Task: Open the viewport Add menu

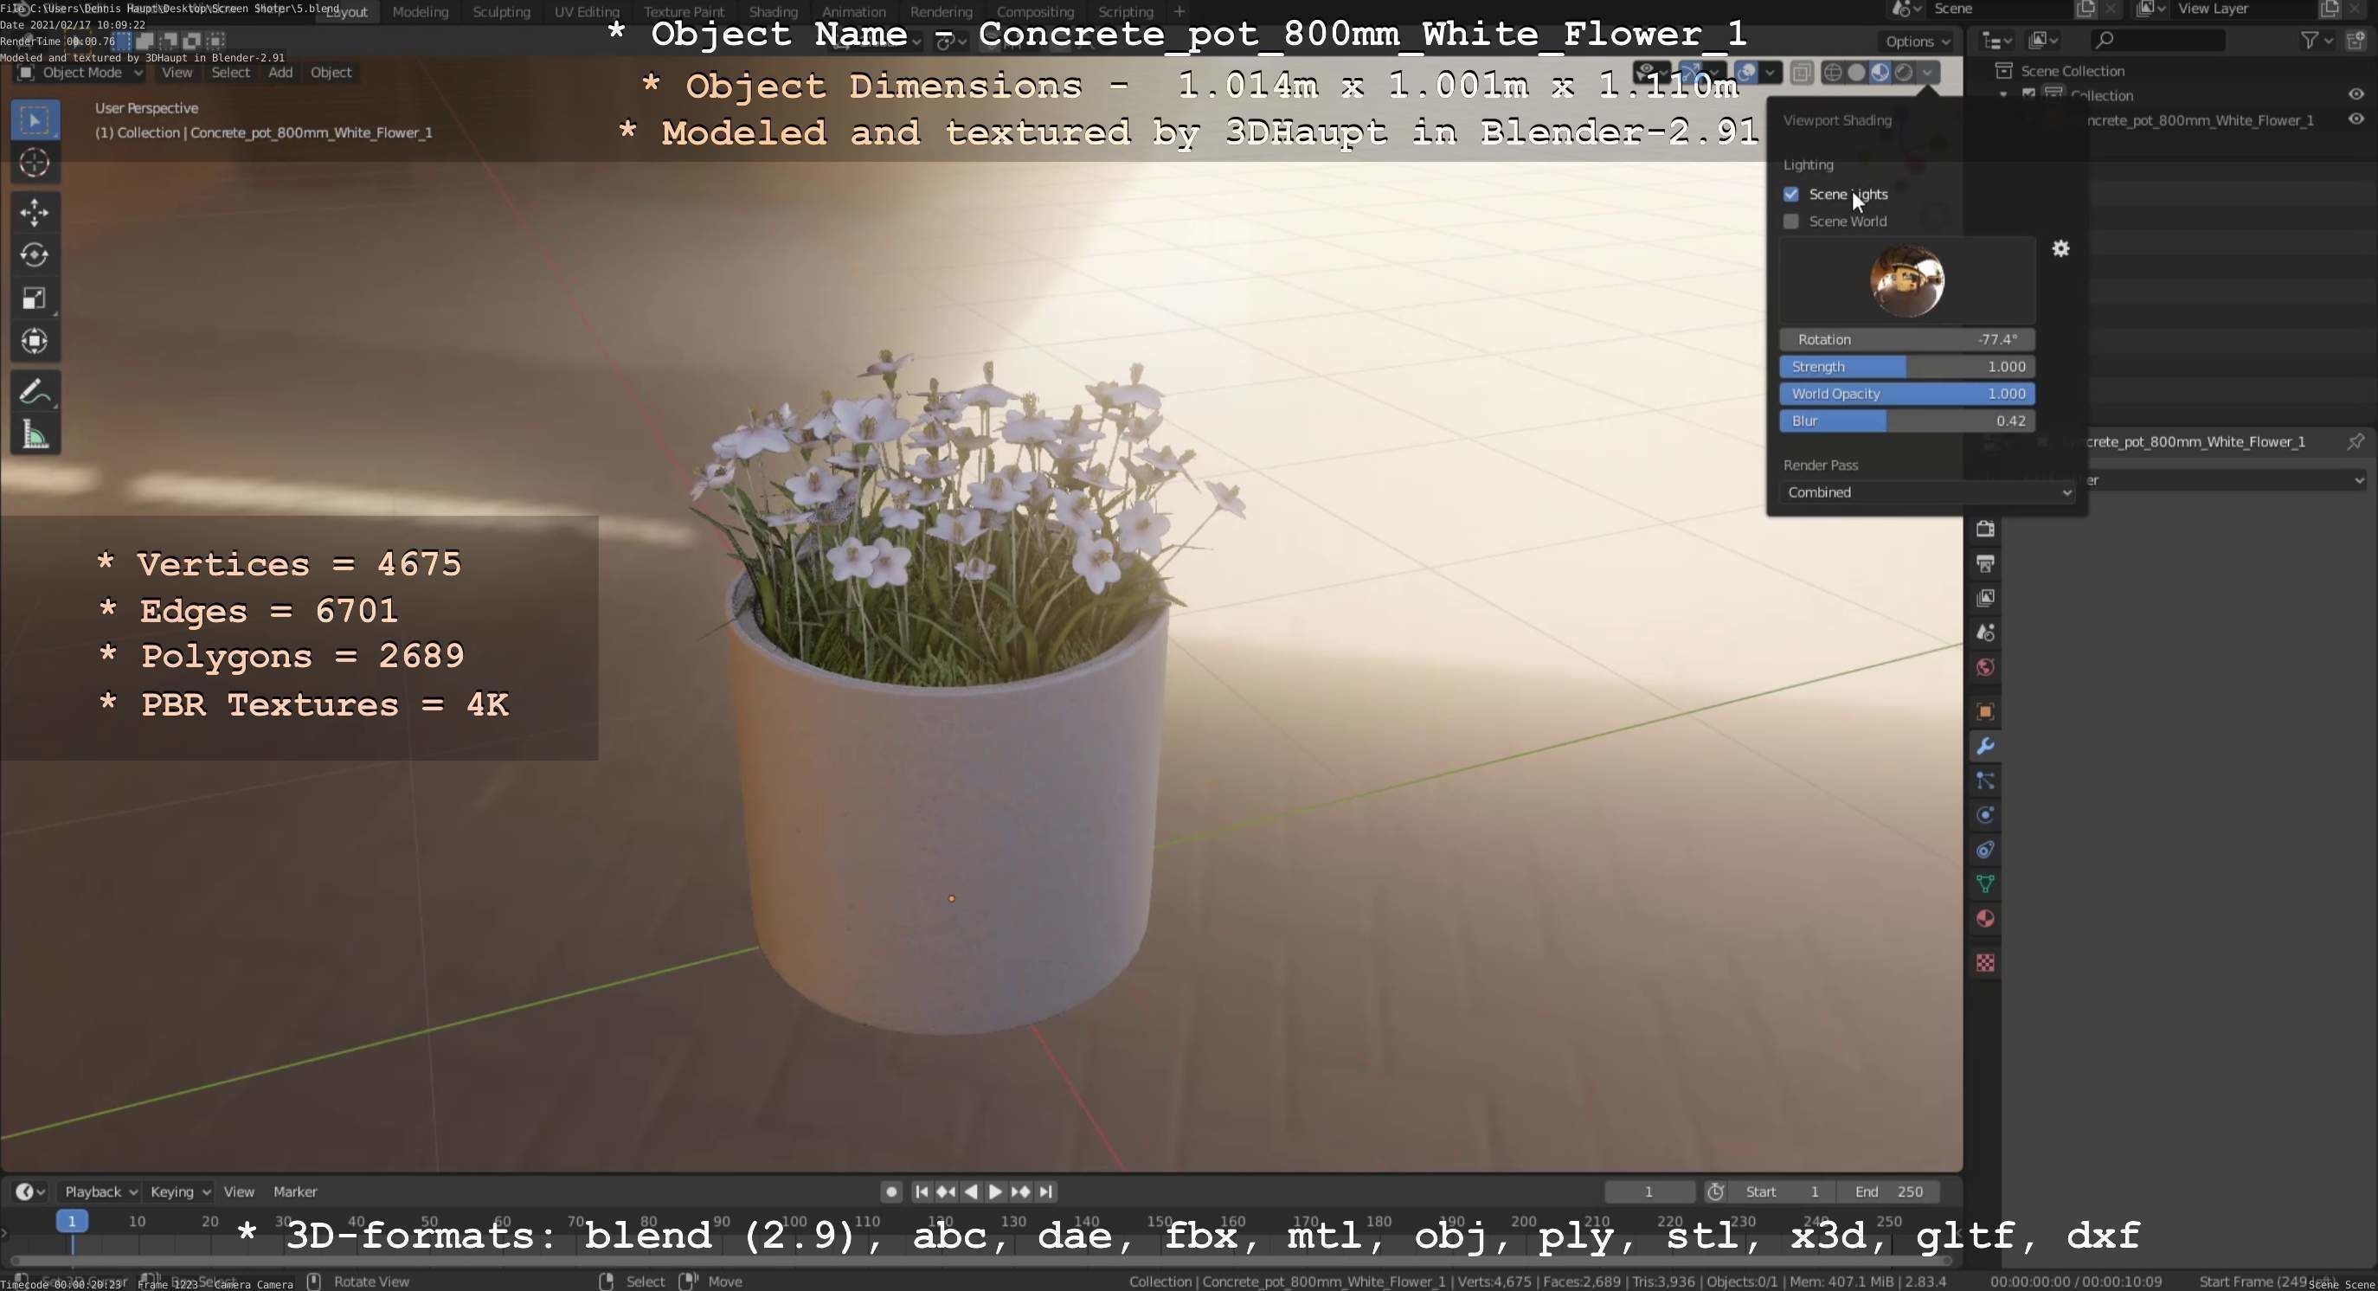Action: 280,72
